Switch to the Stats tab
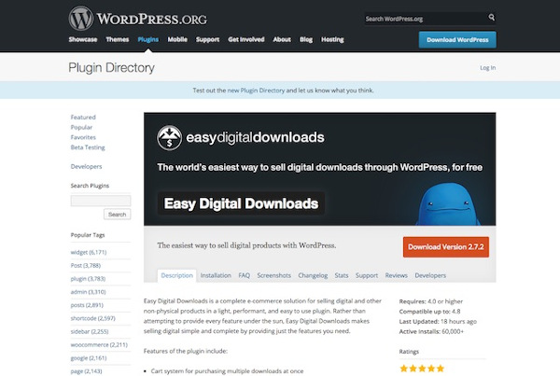Image resolution: width=560 pixels, height=376 pixels. pyautogui.click(x=342, y=275)
